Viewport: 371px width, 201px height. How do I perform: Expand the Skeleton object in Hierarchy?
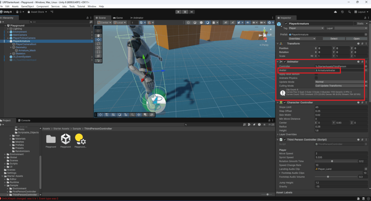point(11,54)
